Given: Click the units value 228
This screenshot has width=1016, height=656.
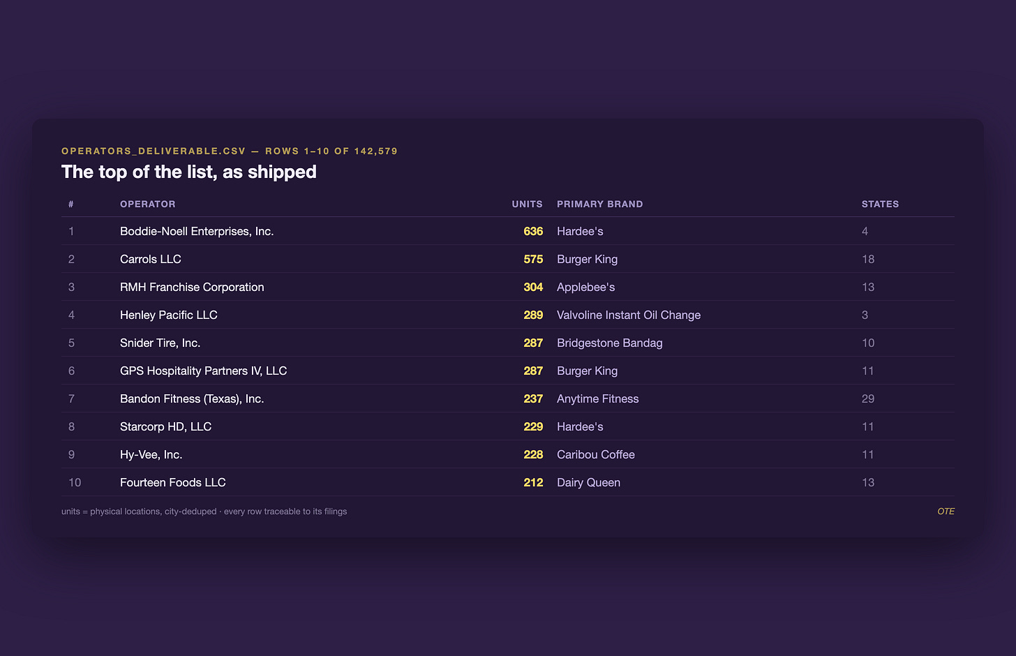Looking at the screenshot, I should tap(533, 454).
